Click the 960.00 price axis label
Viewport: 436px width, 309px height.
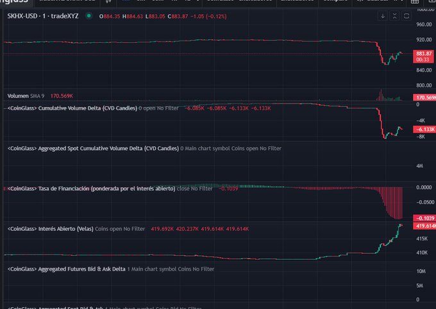coord(424,24)
